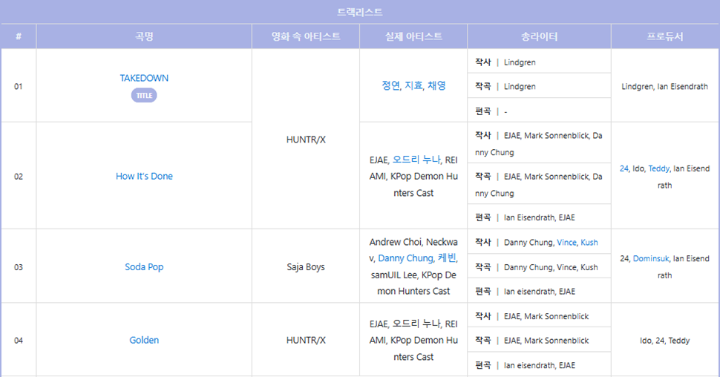Viewport: 720px width, 377px height.
Task: Click the 24 producer link for How It's Done
Action: [624, 168]
